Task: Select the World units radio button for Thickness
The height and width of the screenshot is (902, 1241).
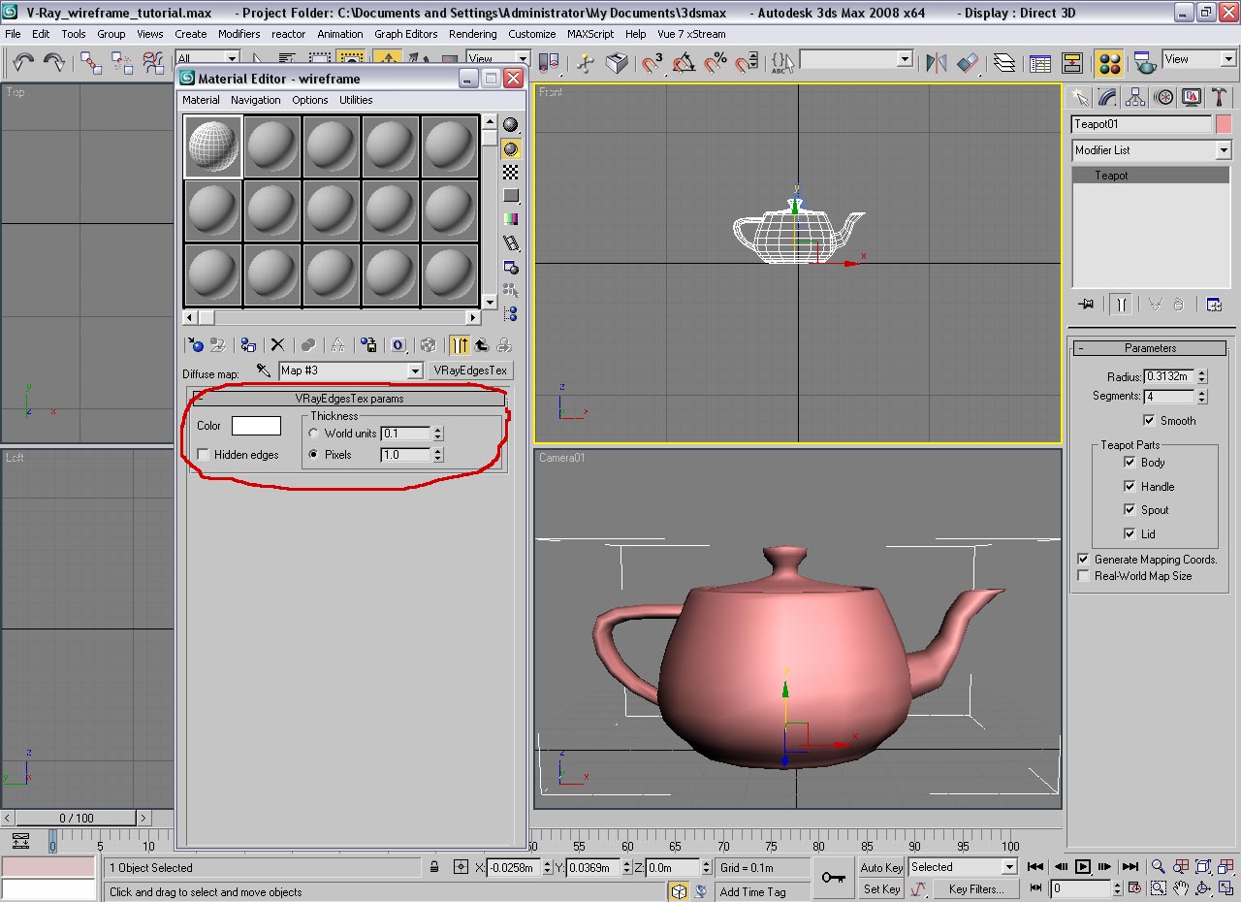Action: (313, 434)
